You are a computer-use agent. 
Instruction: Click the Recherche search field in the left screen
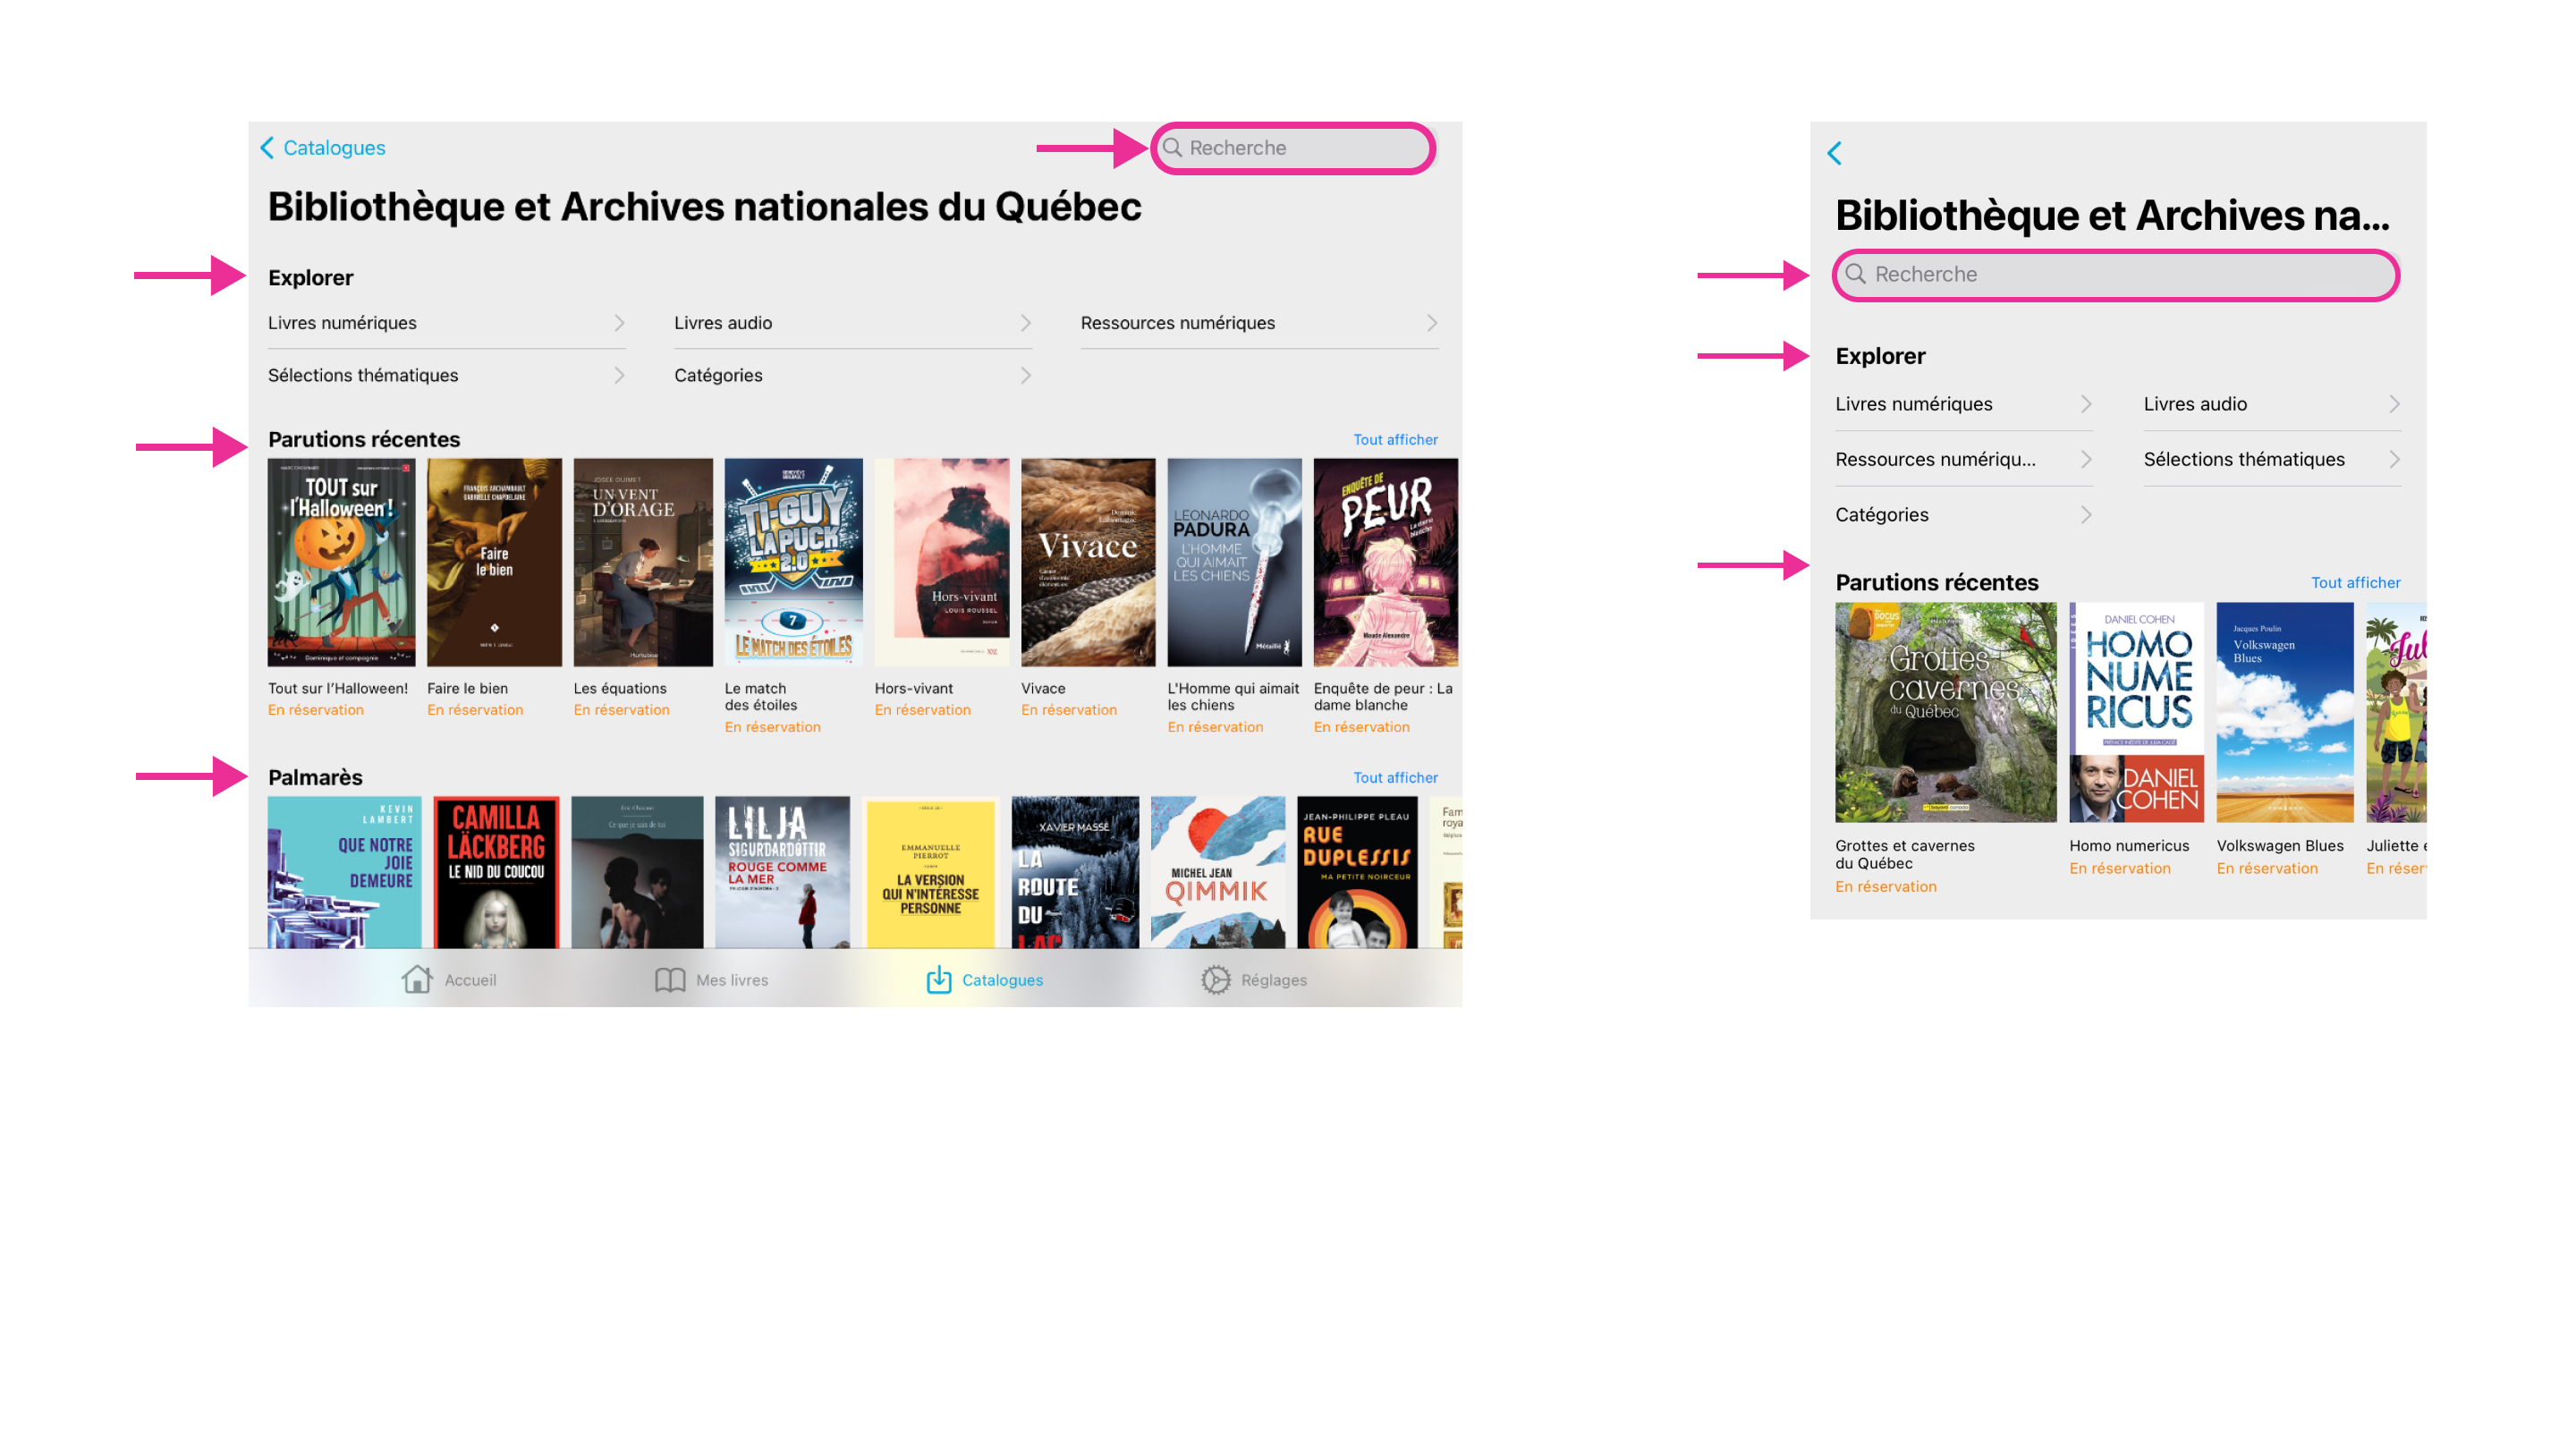point(1293,148)
